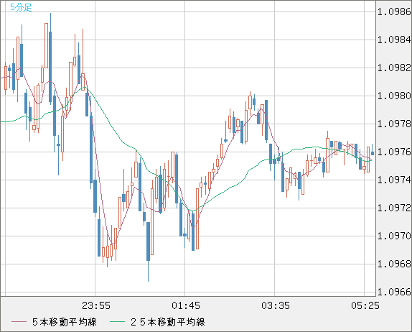Click the 23:55 time axis label
The width and height of the screenshot is (412, 332).
[96, 305]
